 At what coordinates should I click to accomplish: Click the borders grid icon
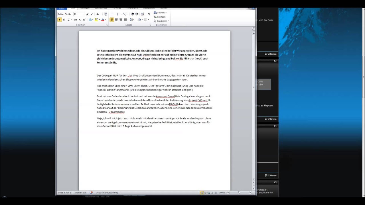(x=145, y=20)
